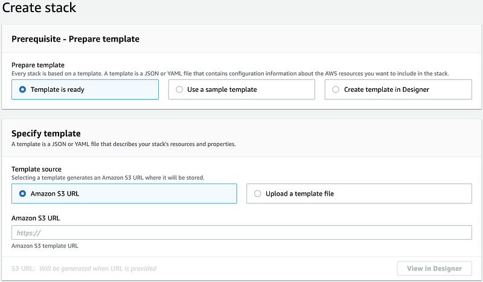The image size is (483, 282).
Task: Click the Prepare template field label
Action: tap(38, 65)
